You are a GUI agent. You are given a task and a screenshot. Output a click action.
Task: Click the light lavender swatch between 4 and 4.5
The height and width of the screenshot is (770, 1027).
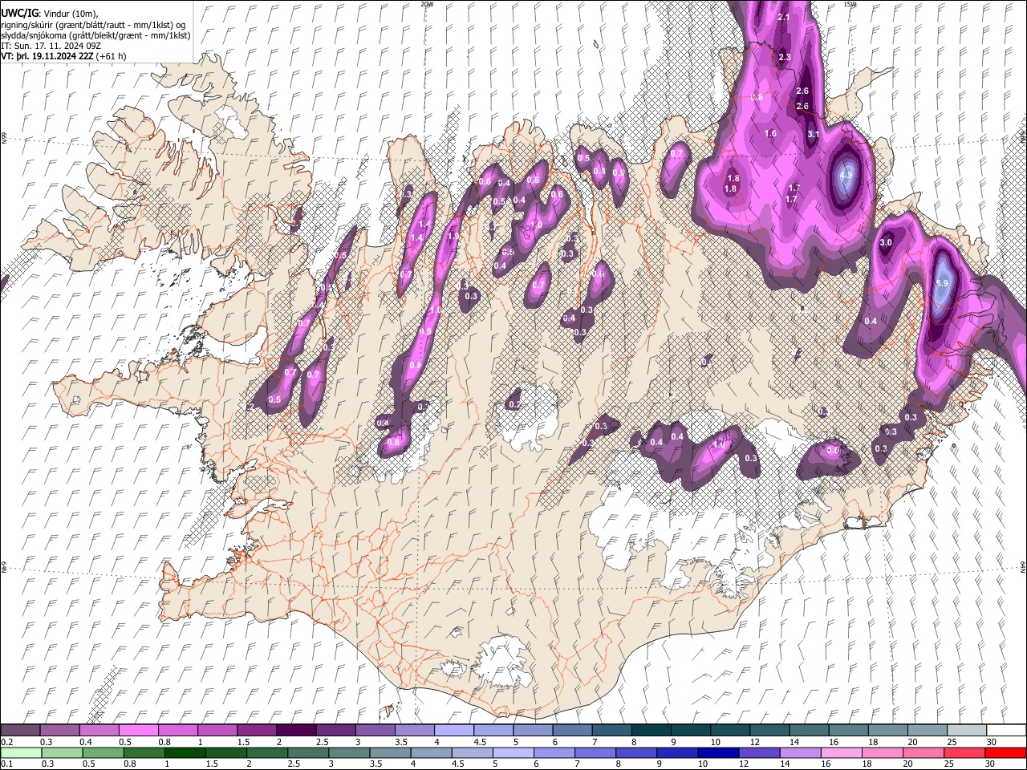[453, 731]
